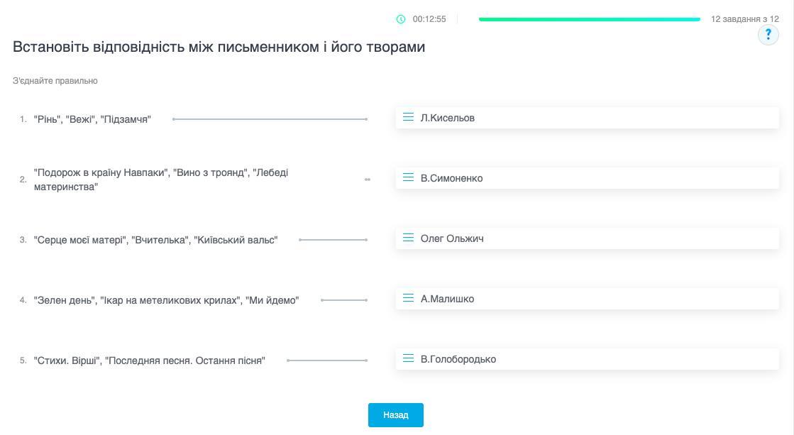The image size is (794, 435).
Task: Select the Олег Ольжич answer card
Action: 588,238
